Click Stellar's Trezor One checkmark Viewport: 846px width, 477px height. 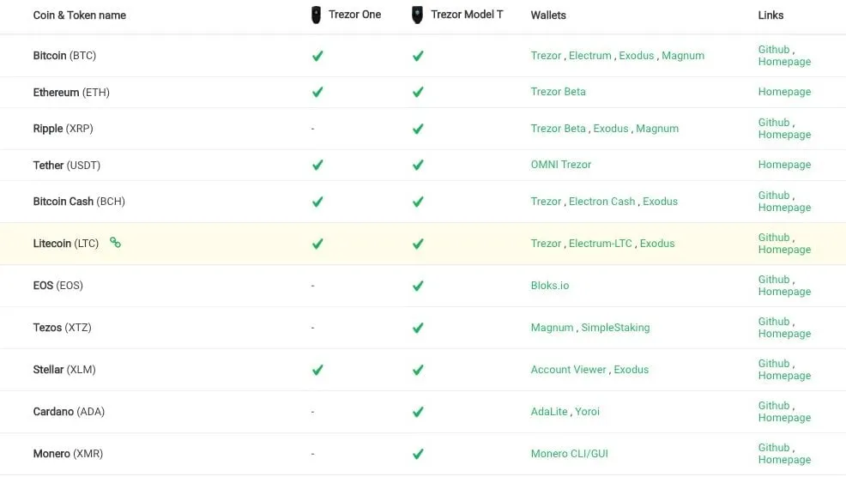coord(317,370)
